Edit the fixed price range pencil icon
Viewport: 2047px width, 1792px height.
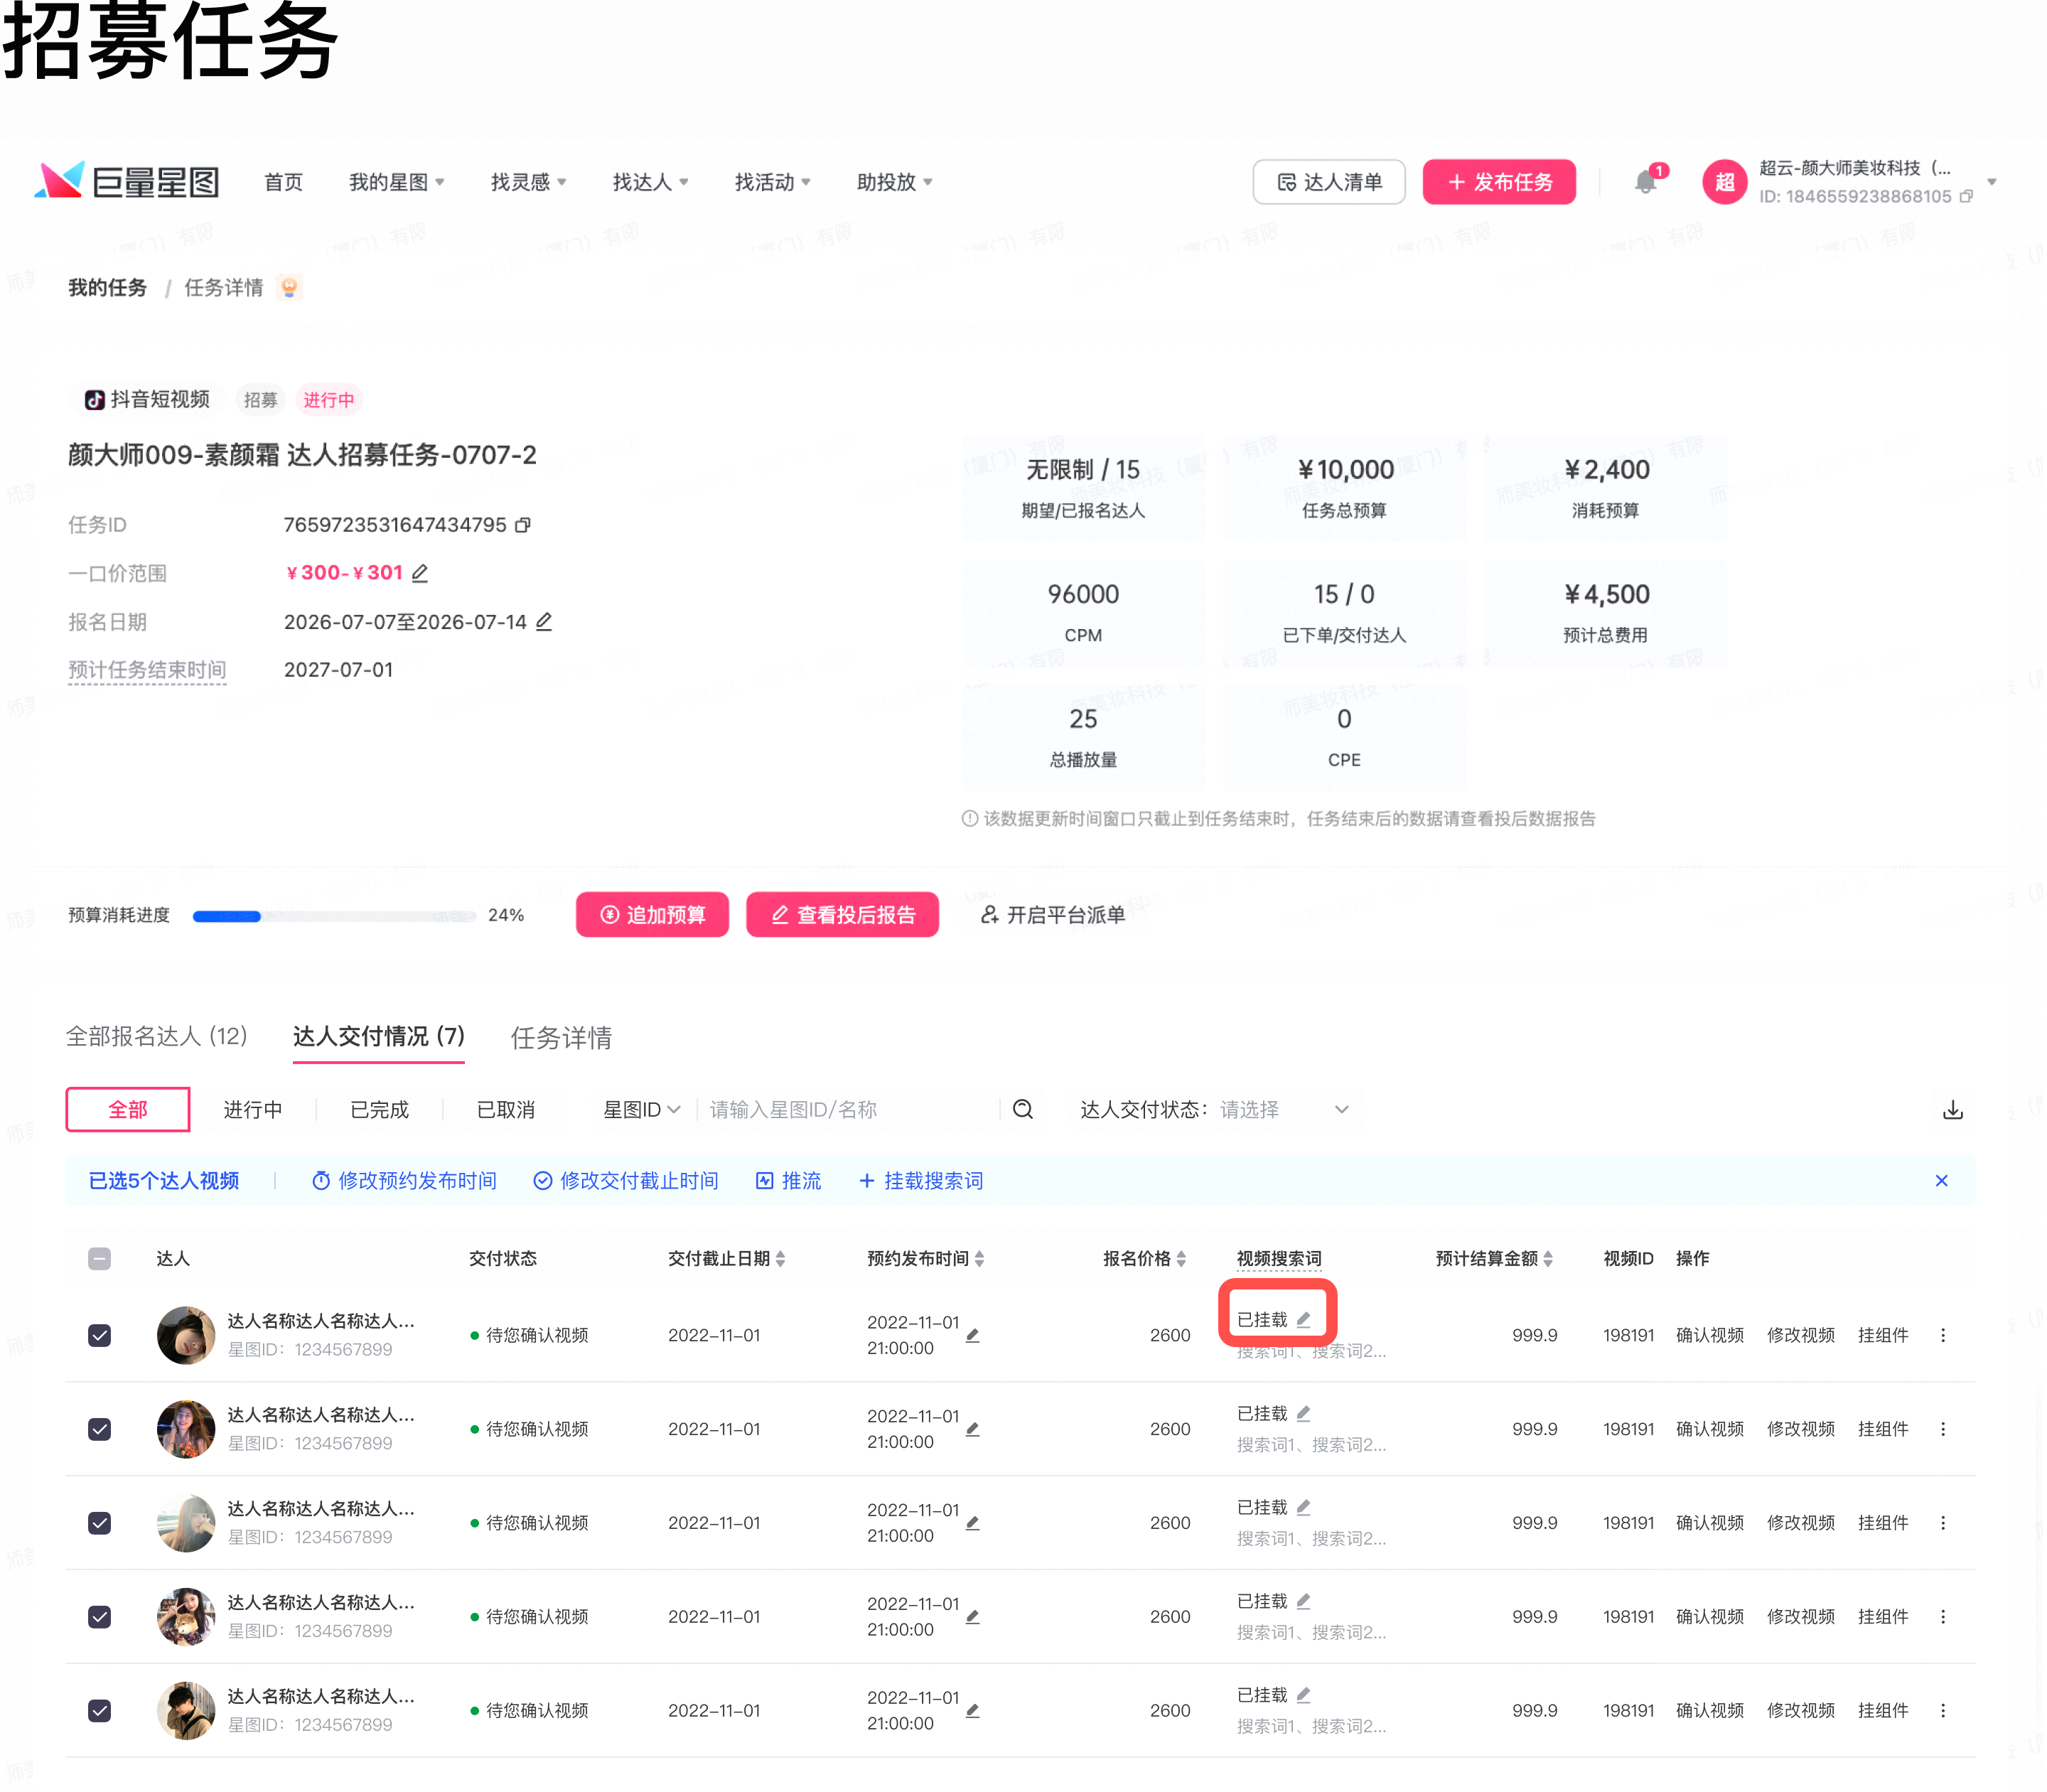420,573
